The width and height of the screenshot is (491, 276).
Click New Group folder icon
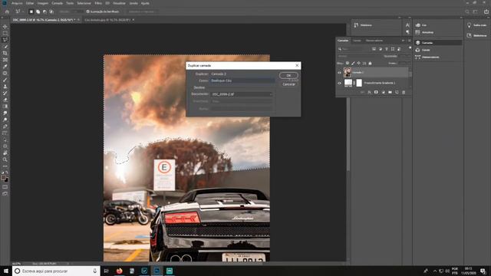390,92
